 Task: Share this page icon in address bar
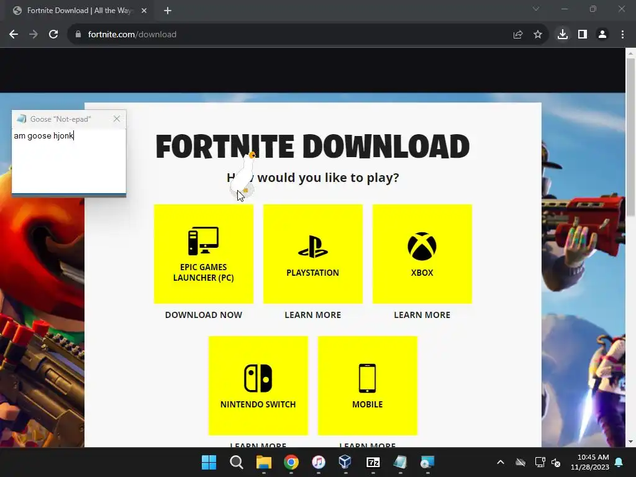(x=518, y=35)
